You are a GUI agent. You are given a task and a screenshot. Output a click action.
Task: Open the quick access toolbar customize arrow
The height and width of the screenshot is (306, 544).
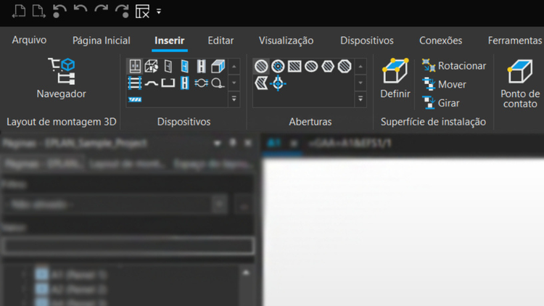point(159,12)
